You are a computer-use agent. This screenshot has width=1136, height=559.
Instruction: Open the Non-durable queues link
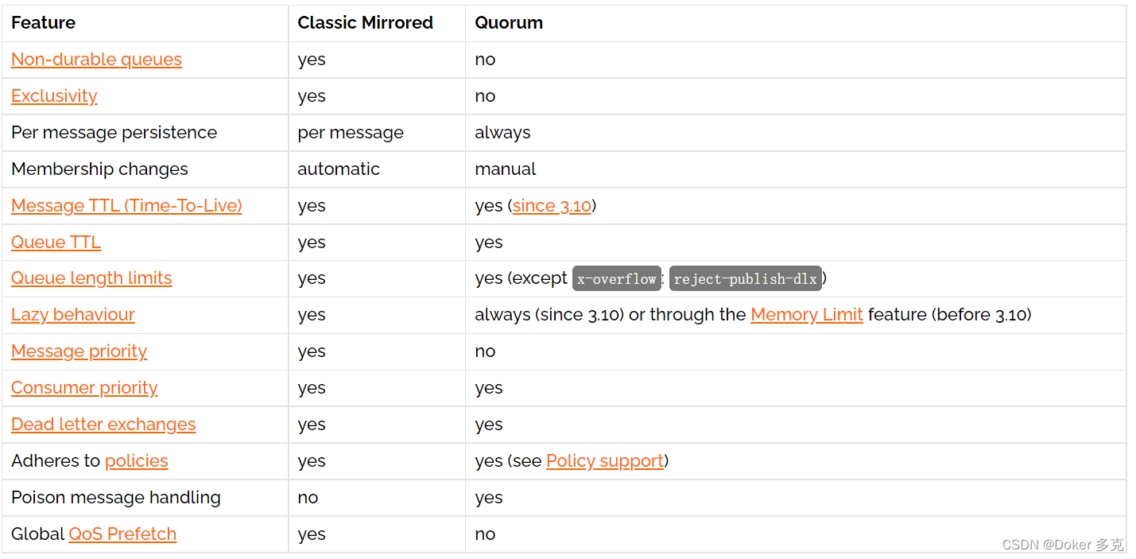coord(96,60)
